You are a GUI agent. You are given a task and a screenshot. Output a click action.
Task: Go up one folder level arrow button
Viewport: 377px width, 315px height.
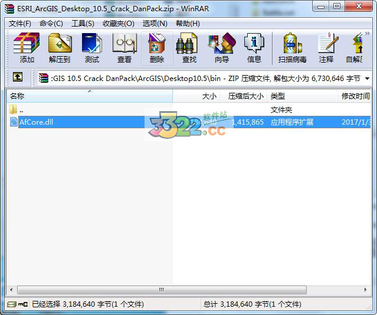click(18, 77)
